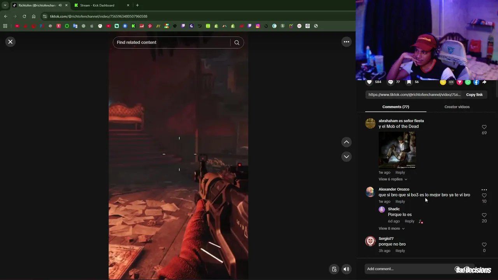498x280 pixels.
Task: Expand 'View 8 more' replies
Action: (391, 228)
